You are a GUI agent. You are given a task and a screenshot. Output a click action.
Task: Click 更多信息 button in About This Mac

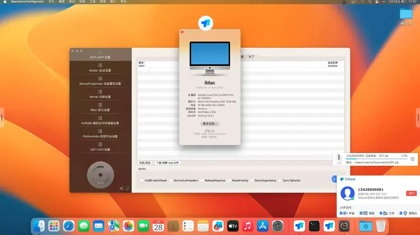click(210, 124)
